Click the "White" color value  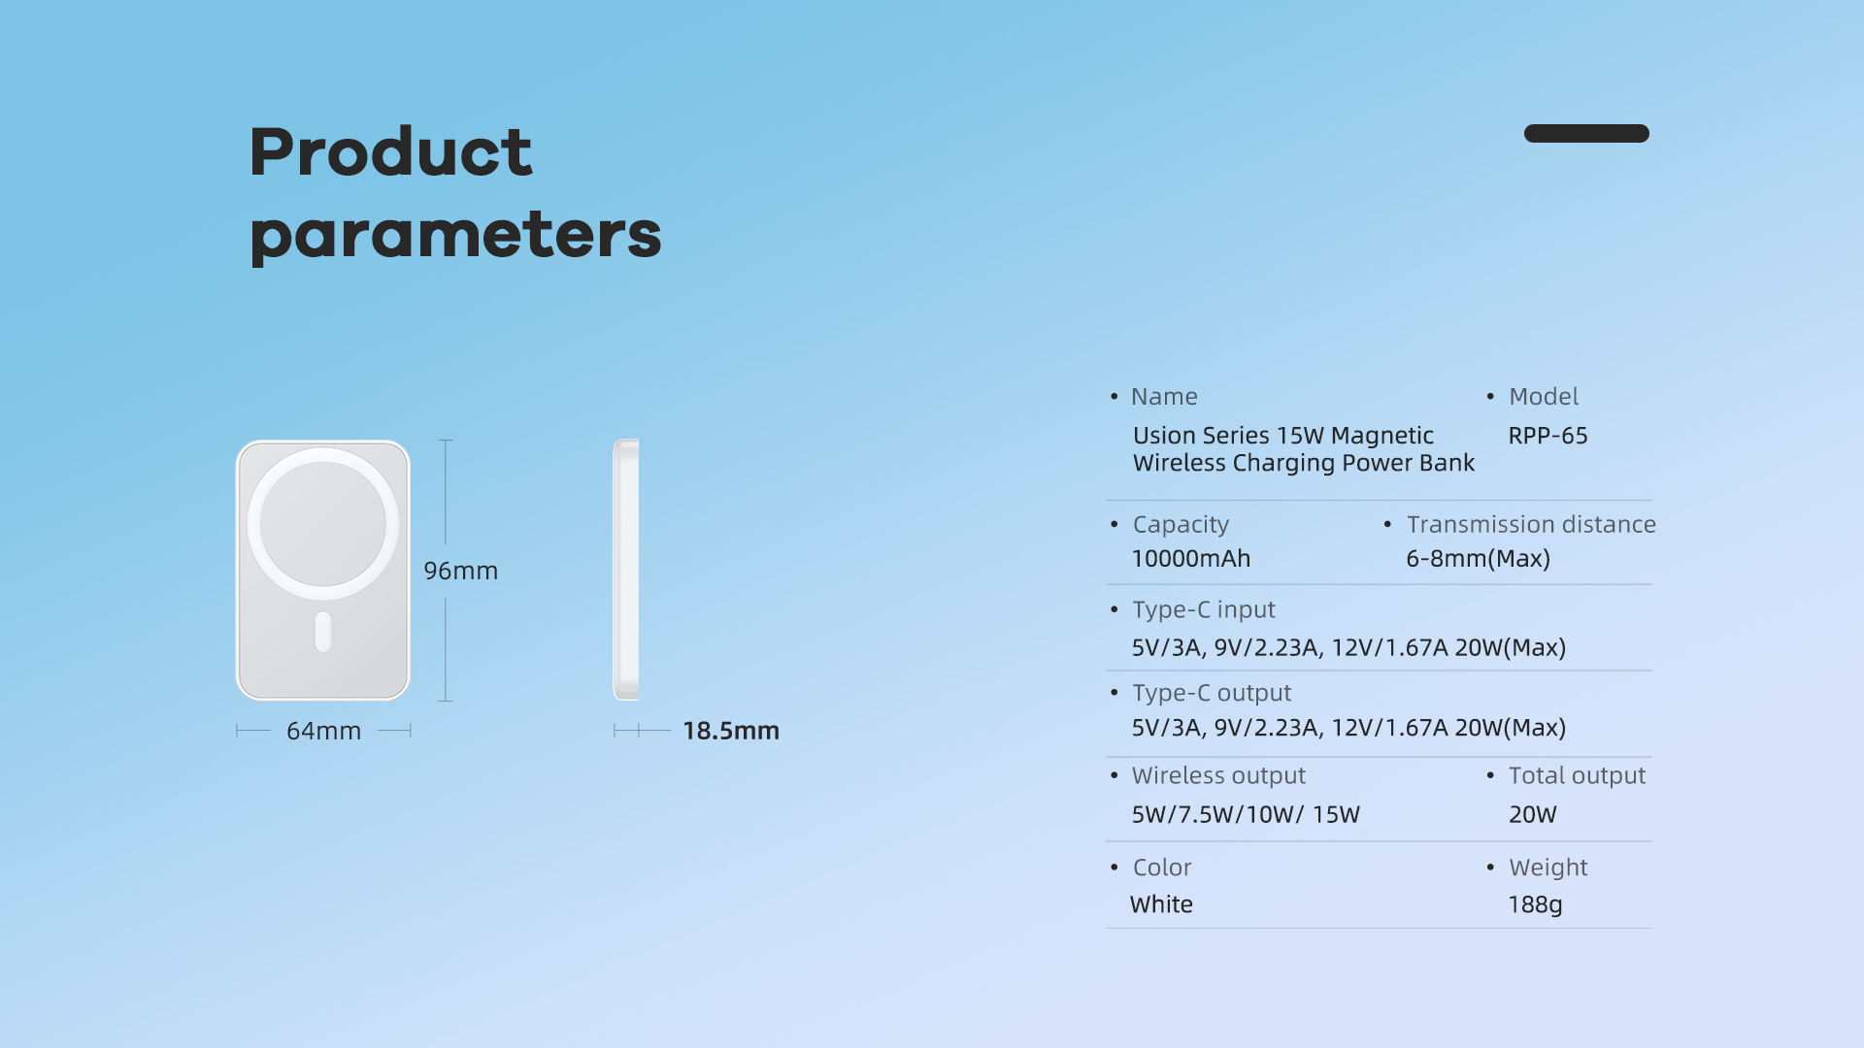pyautogui.click(x=1161, y=904)
